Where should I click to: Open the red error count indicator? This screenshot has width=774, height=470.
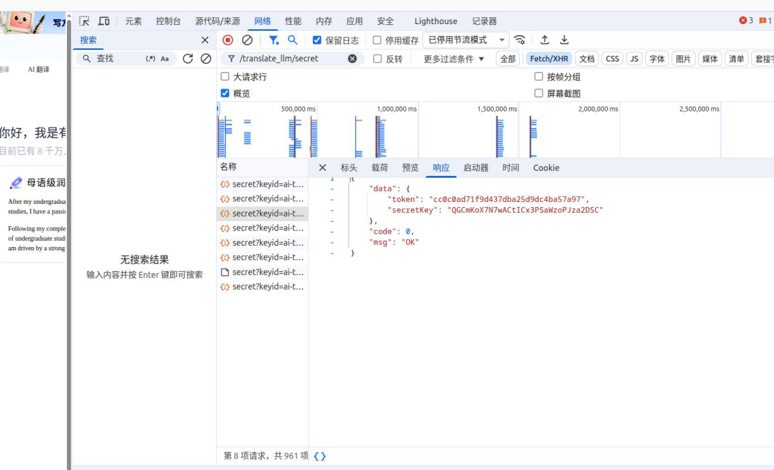coord(746,21)
